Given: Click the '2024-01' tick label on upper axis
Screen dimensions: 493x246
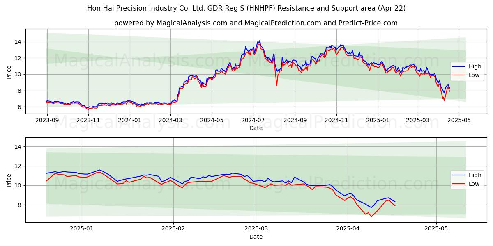Looking at the screenshot, I should pos(130,120).
